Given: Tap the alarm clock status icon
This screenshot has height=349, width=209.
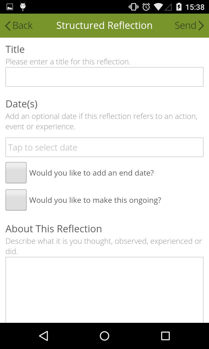Looking at the screenshot, I should coord(146,7).
